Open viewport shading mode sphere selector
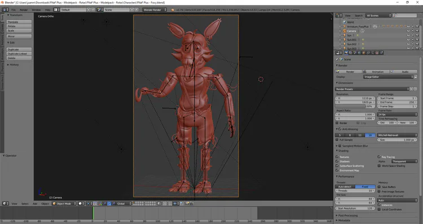423x224 pixels. [81, 204]
